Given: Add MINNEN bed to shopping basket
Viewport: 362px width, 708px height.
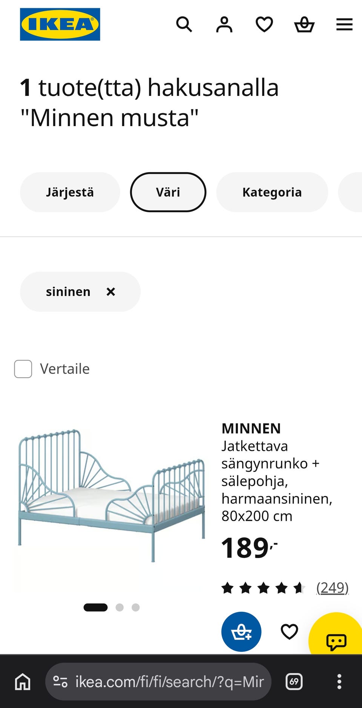Looking at the screenshot, I should [x=241, y=632].
